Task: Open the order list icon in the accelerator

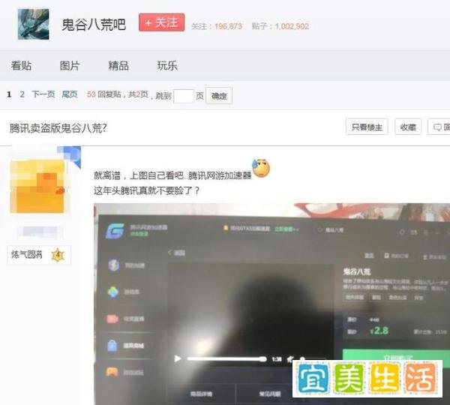Action: click(x=387, y=255)
